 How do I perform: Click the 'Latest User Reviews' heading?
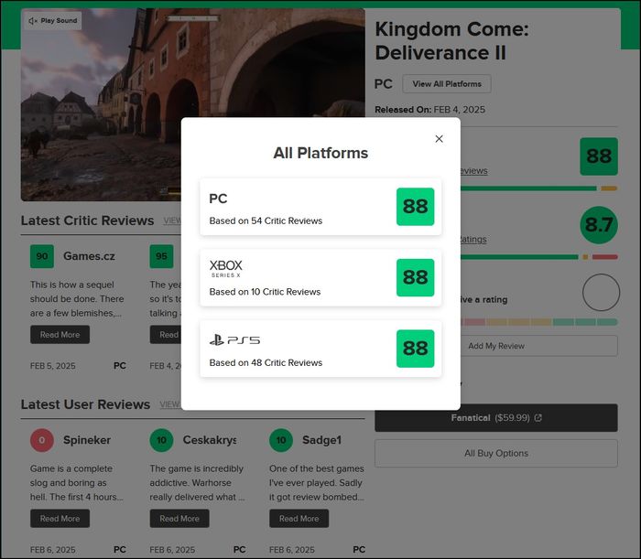85,404
